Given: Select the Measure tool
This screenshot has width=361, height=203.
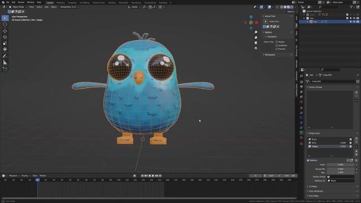Looking at the screenshot, I should point(5,63).
